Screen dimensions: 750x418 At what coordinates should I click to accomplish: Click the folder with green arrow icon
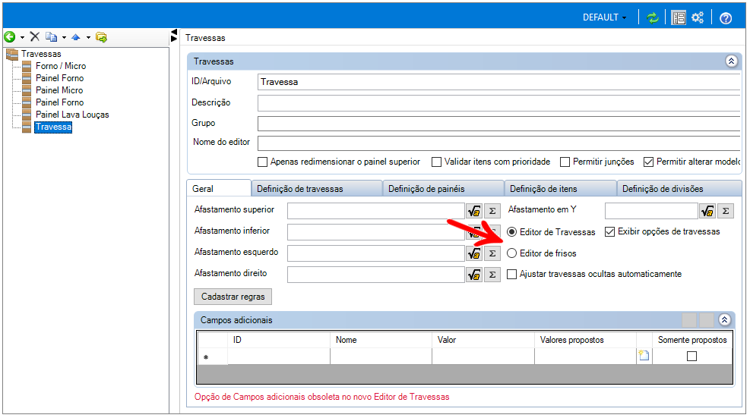101,37
